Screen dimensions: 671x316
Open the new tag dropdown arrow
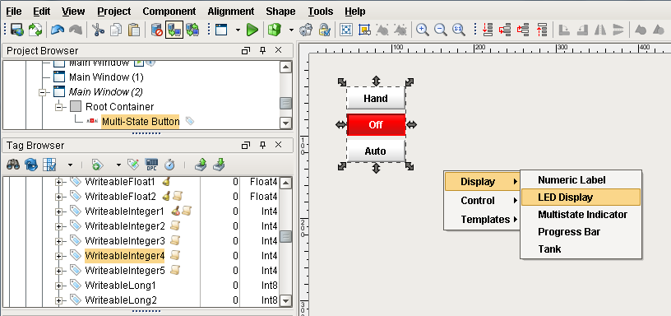coord(118,165)
